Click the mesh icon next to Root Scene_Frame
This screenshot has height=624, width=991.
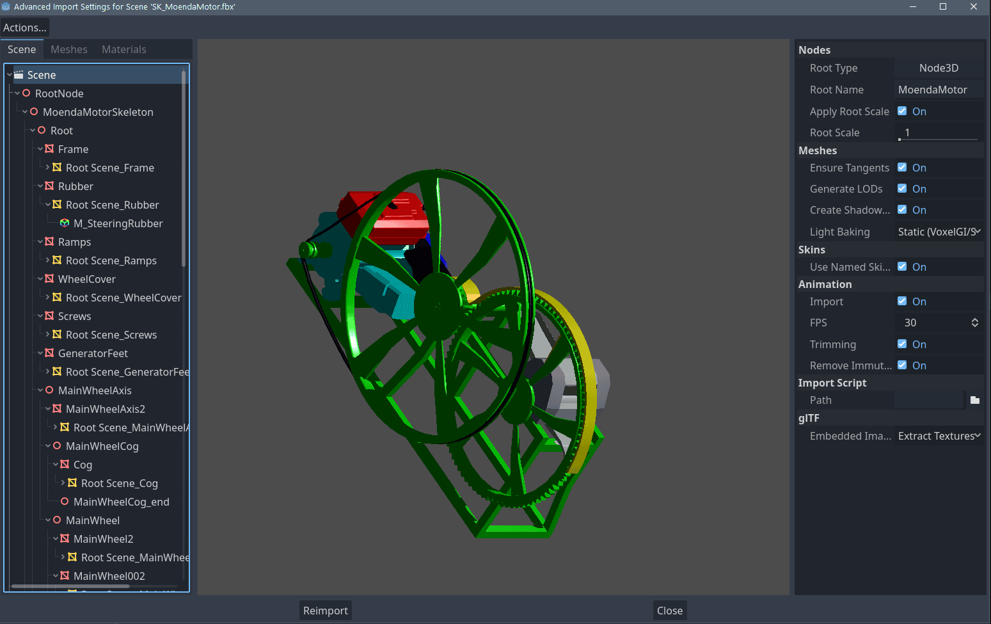click(x=57, y=168)
